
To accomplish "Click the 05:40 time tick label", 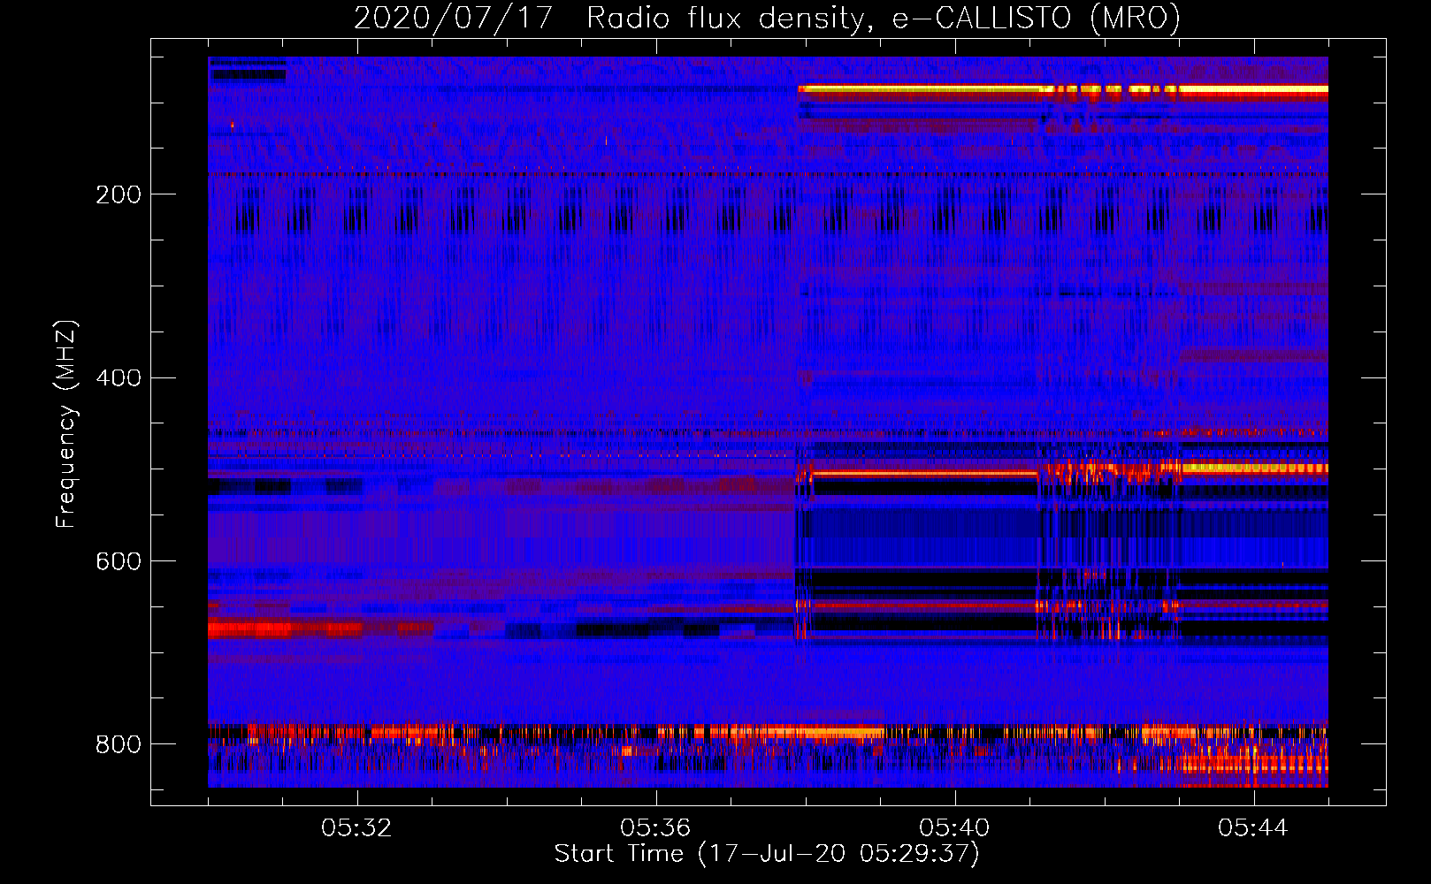I will click(954, 828).
